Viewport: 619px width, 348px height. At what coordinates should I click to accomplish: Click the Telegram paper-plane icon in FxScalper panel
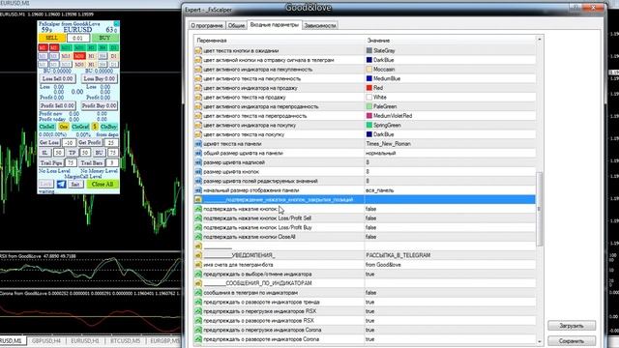point(61,185)
